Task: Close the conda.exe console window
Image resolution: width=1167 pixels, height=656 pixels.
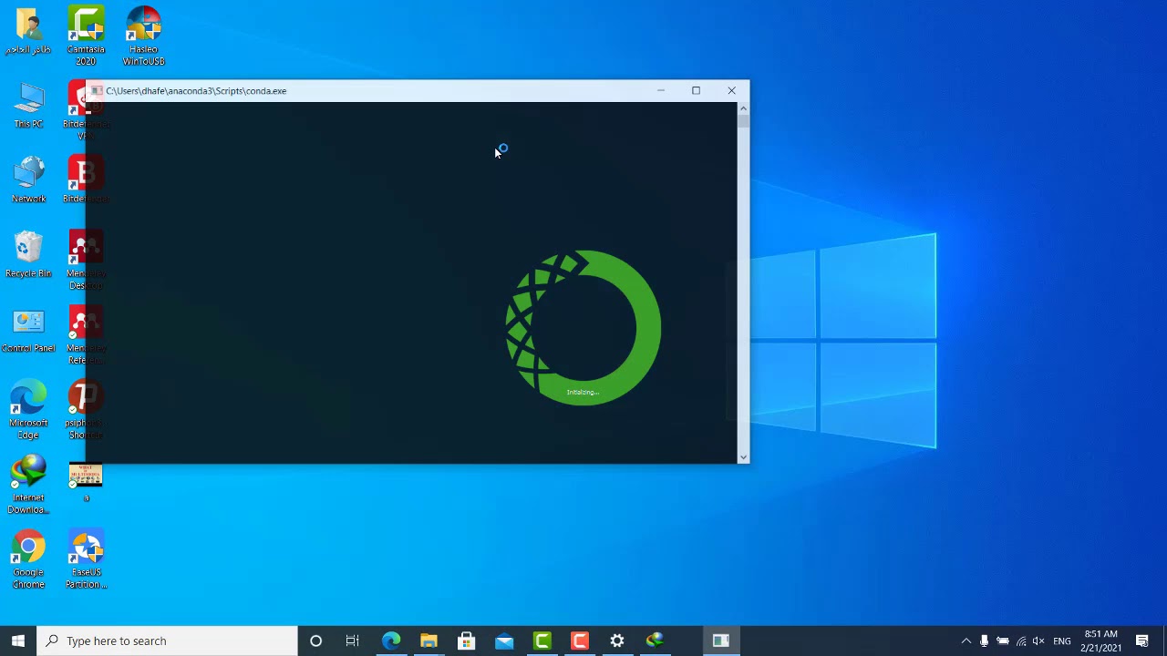Action: 731,90
